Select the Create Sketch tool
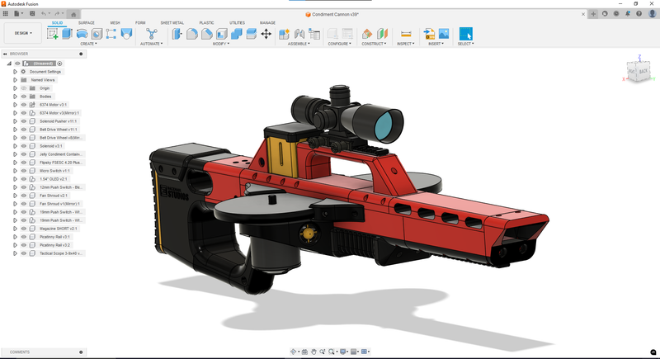The width and height of the screenshot is (660, 359). tap(53, 34)
